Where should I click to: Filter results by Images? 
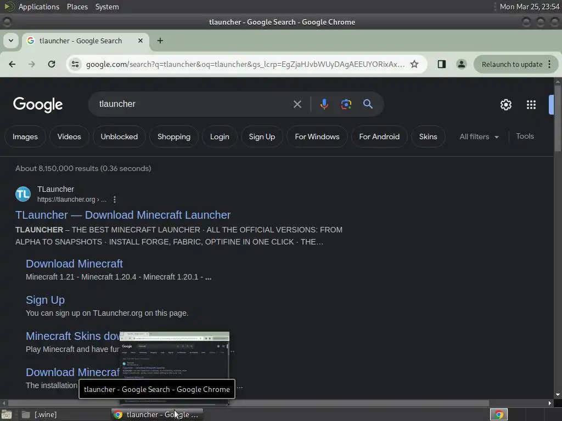tap(25, 136)
